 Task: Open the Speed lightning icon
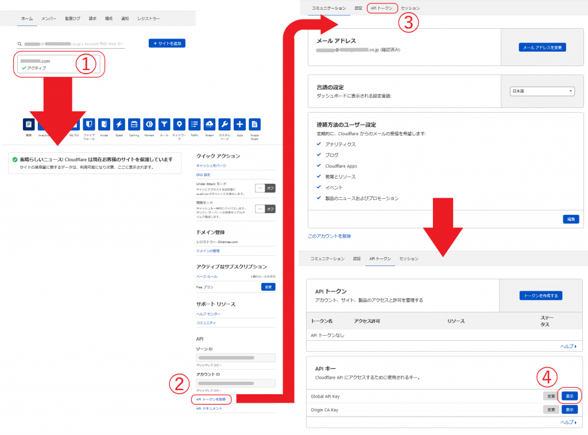(119, 124)
